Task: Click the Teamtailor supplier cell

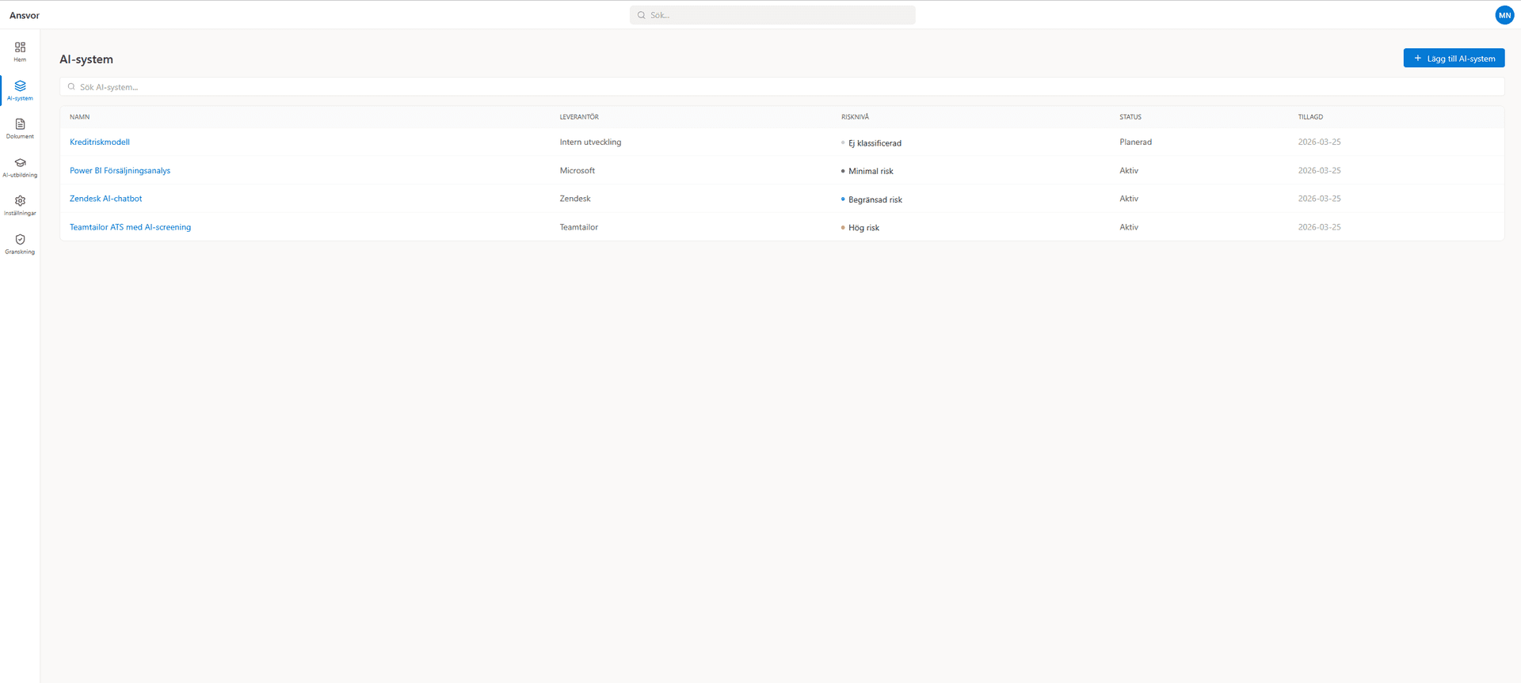Action: point(578,227)
